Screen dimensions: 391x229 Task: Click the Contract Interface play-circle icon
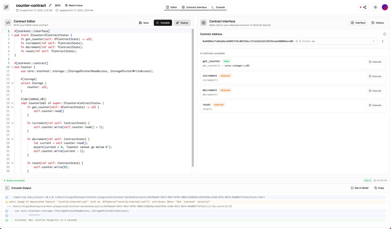click(204, 23)
